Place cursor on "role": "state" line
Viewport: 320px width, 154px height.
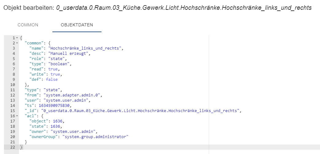48,59
